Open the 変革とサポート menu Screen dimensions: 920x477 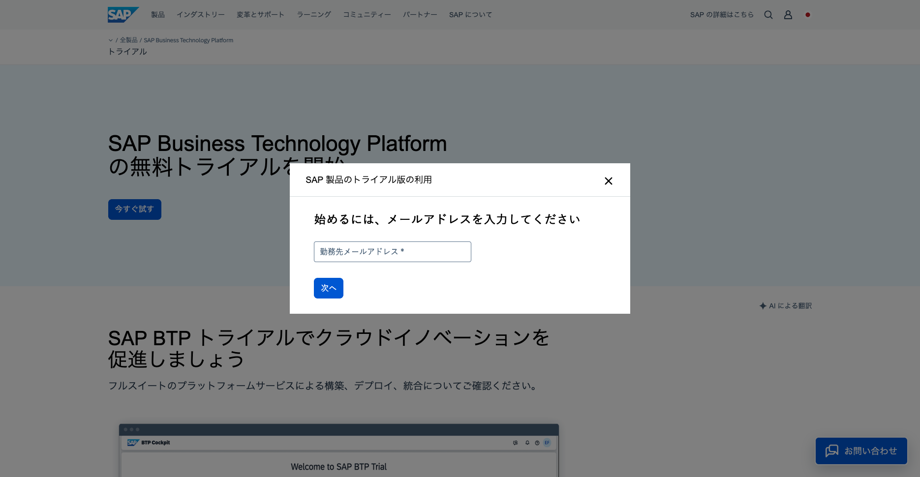261,15
